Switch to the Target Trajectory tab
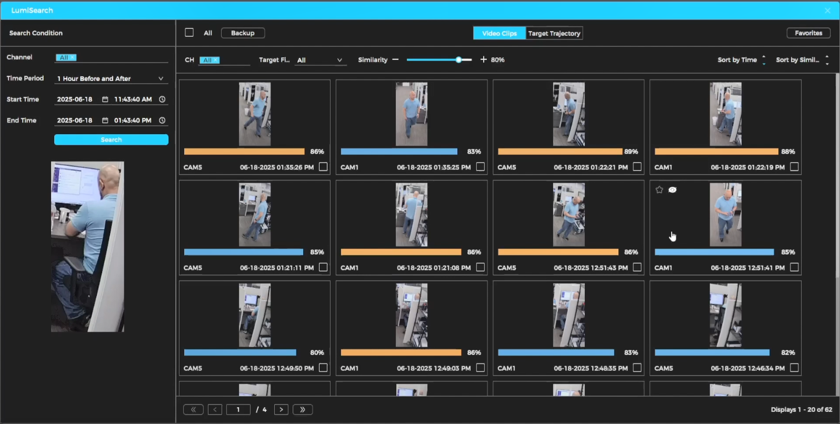This screenshot has height=424, width=840. (554, 33)
